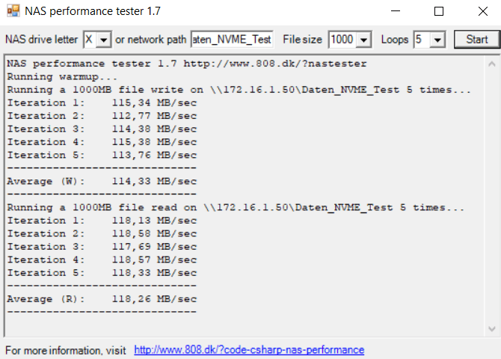Viewport: 501px width, 359px height.
Task: Click the "Running warmup..." output line
Action: coord(63,76)
